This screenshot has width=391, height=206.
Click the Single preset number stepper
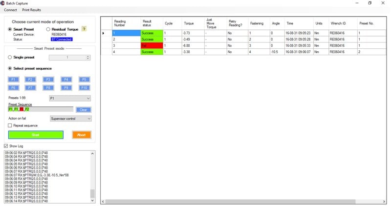pos(88,57)
